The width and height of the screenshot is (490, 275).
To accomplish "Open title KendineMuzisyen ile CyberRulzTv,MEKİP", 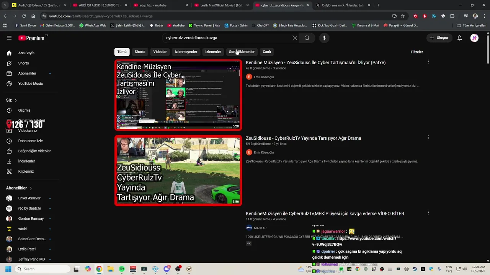I will tap(325, 214).
